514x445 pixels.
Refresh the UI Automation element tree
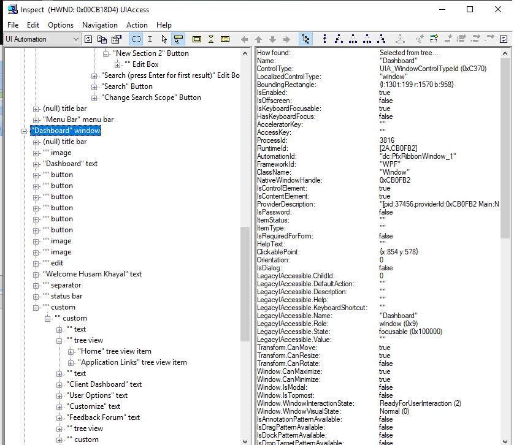click(x=89, y=39)
